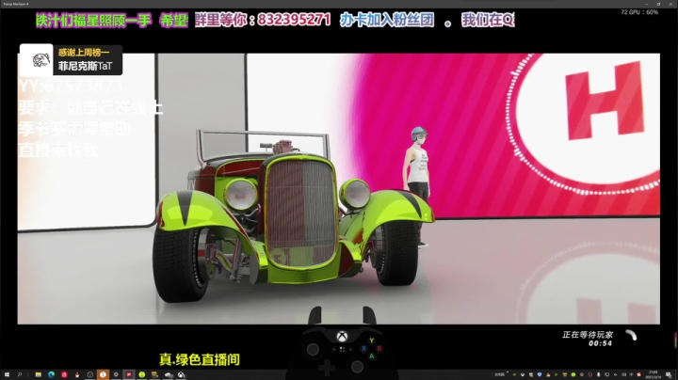The image size is (678, 380).
Task: Launch Microsoft Edge from the taskbar
Action: click(51, 374)
